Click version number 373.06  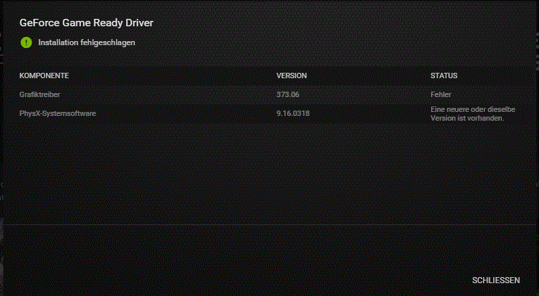pyautogui.click(x=288, y=94)
